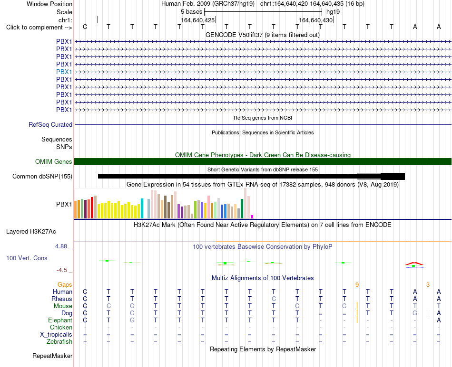Click the Layered H3K27Ac track label
The width and height of the screenshot is (452, 367).
point(31,232)
